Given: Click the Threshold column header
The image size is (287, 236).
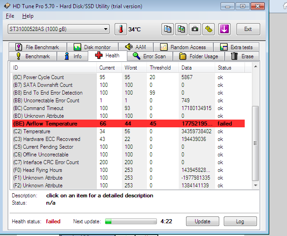Looking at the screenshot, I should pyautogui.click(x=162, y=68).
